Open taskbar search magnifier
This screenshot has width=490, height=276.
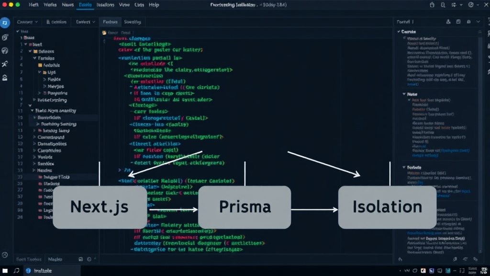pos(17,270)
